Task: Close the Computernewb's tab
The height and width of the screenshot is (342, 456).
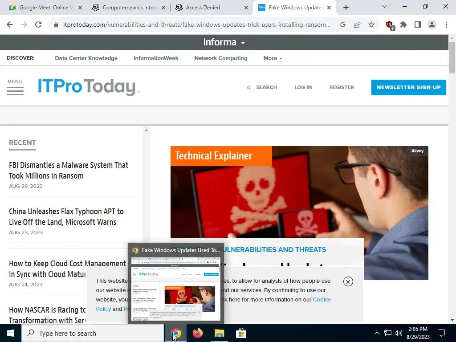Action: 163,8
